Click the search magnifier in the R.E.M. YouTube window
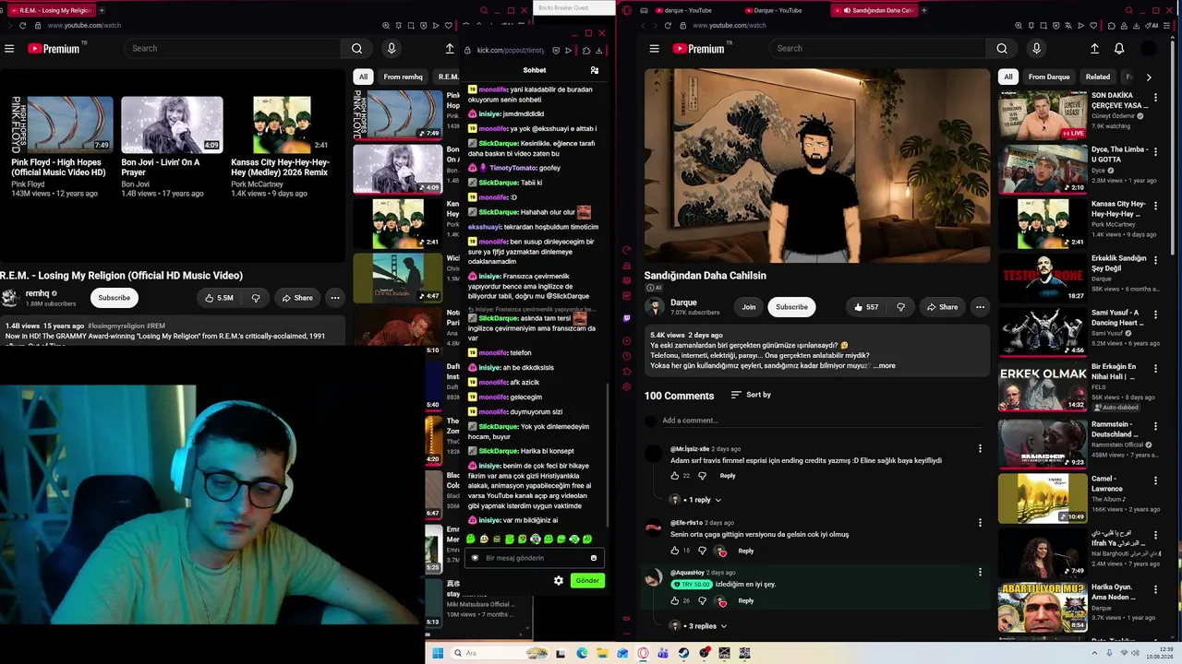Screen dimensions: 1182x664 (x=356, y=48)
